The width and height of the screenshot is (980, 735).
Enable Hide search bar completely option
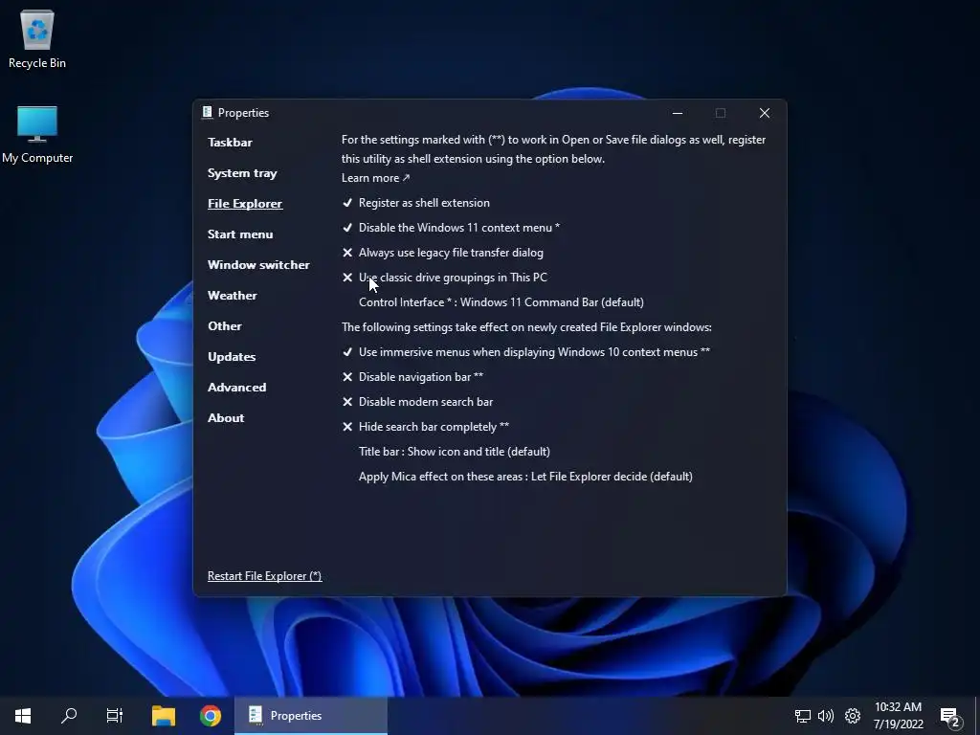pyautogui.click(x=426, y=427)
